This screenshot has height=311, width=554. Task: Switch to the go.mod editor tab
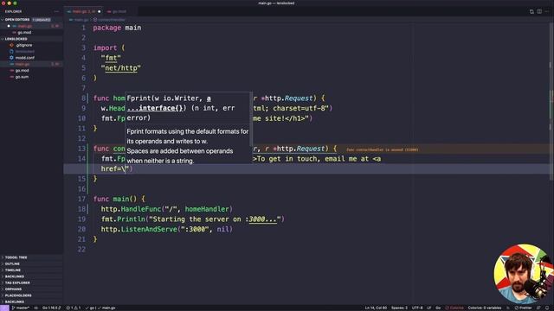(x=119, y=11)
